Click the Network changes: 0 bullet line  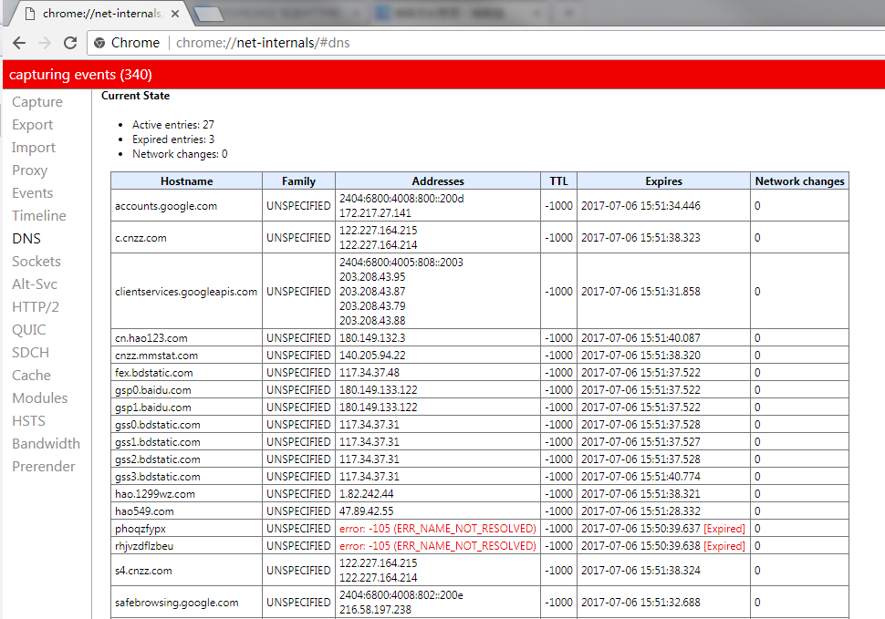pyautogui.click(x=180, y=154)
